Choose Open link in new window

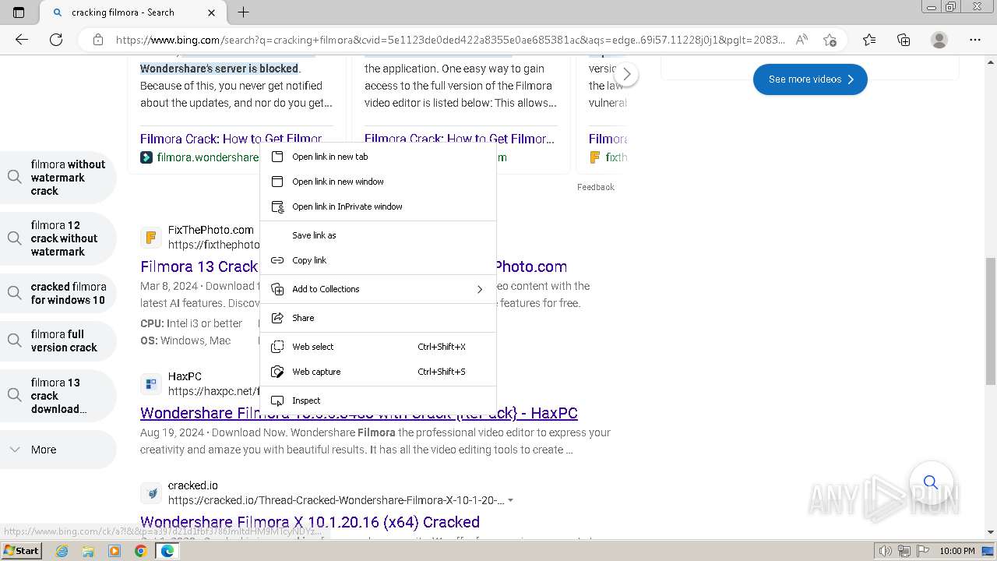pyautogui.click(x=378, y=182)
